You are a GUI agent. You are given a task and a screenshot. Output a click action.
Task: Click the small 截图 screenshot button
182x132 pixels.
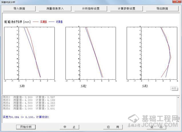click(x=174, y=89)
